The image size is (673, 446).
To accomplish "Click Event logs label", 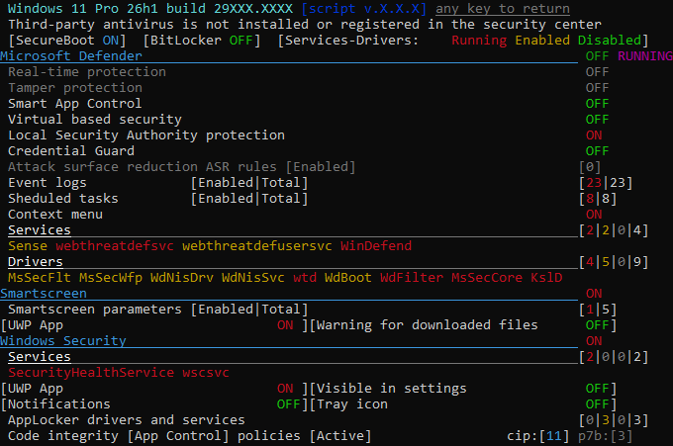I will point(48,183).
